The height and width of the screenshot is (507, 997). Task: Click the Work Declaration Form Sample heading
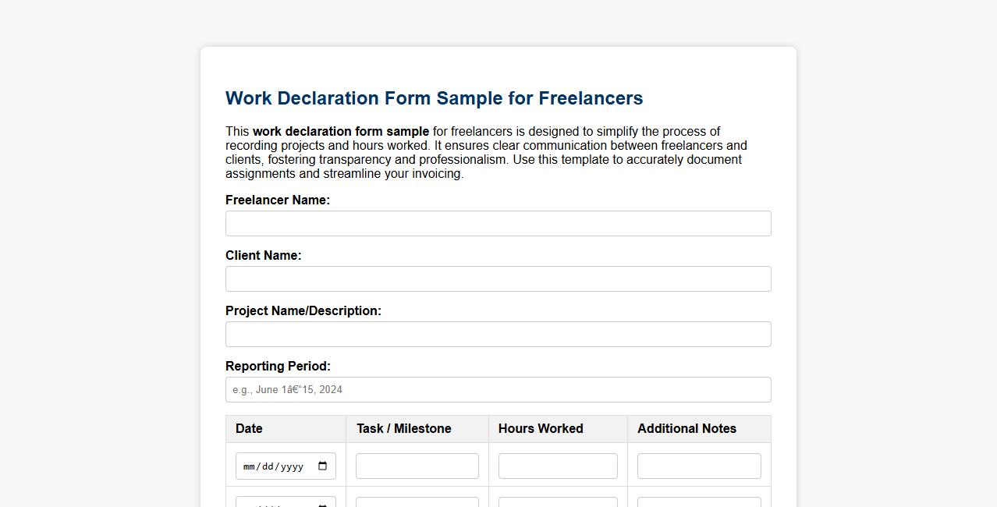(434, 98)
